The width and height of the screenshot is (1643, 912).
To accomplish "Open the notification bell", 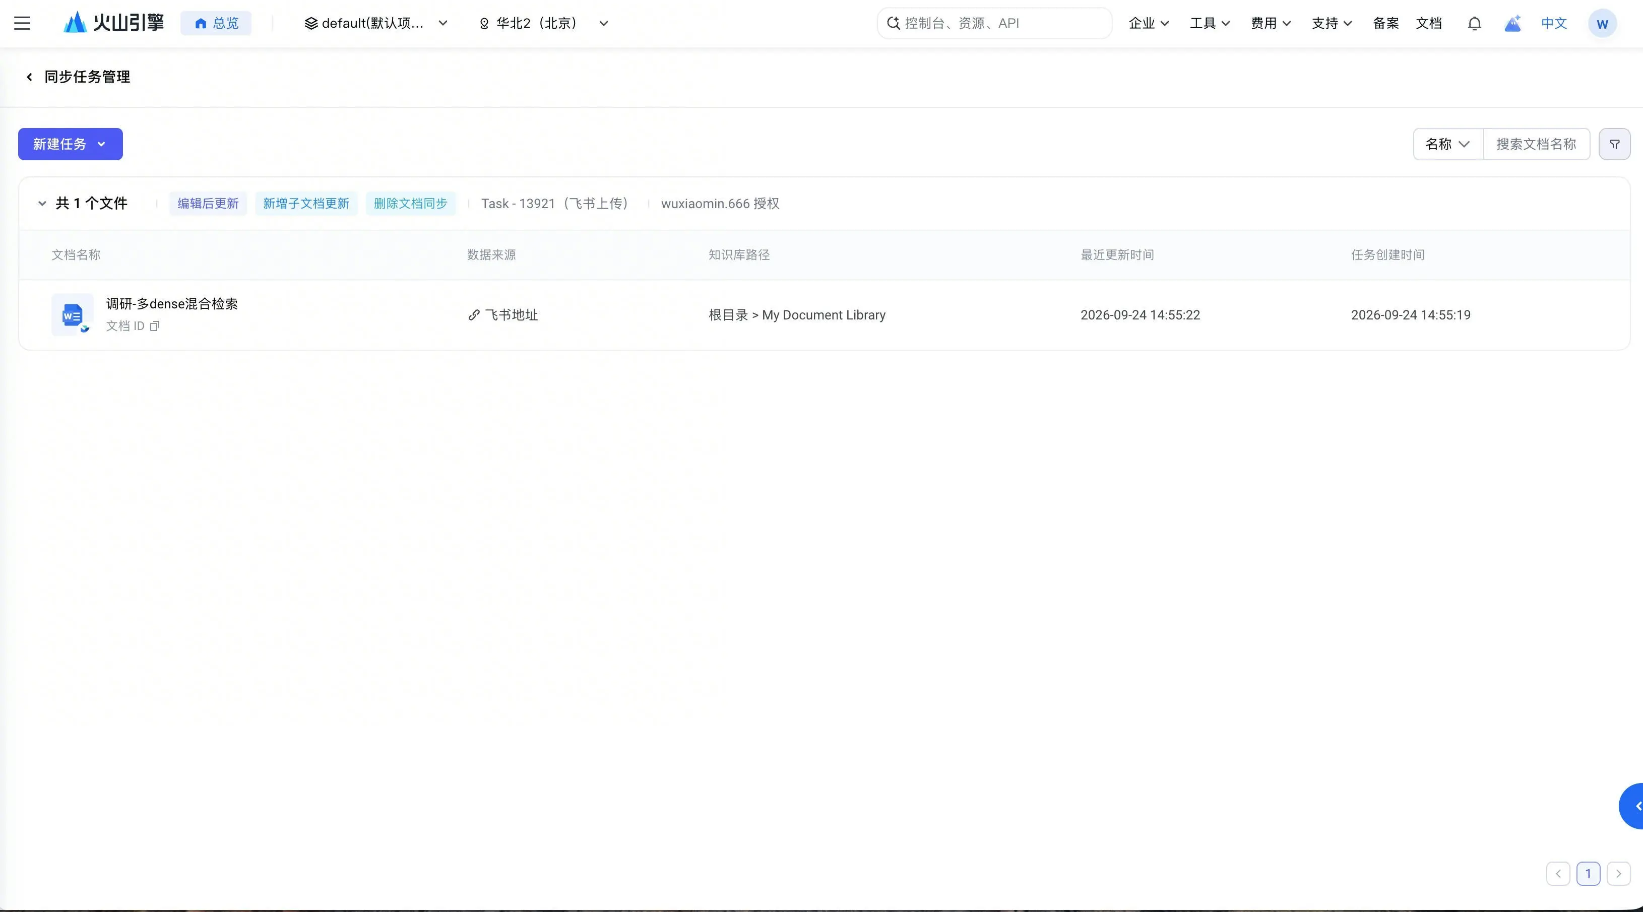I will pos(1474,24).
